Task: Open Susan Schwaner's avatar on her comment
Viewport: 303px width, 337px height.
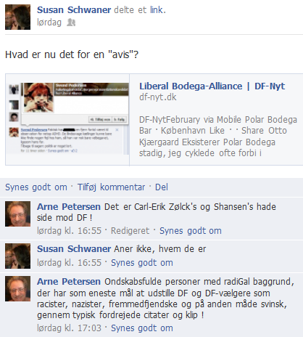Action: 17,256
